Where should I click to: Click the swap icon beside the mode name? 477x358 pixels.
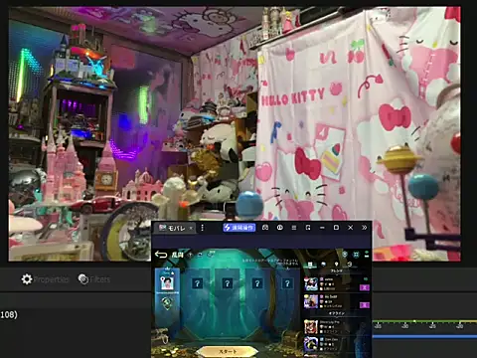coord(211,255)
